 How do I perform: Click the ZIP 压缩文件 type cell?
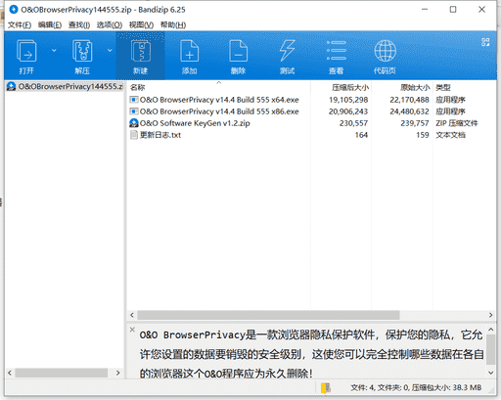pyautogui.click(x=457, y=123)
